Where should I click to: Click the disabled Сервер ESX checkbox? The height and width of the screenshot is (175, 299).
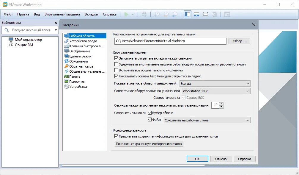tap(184, 97)
